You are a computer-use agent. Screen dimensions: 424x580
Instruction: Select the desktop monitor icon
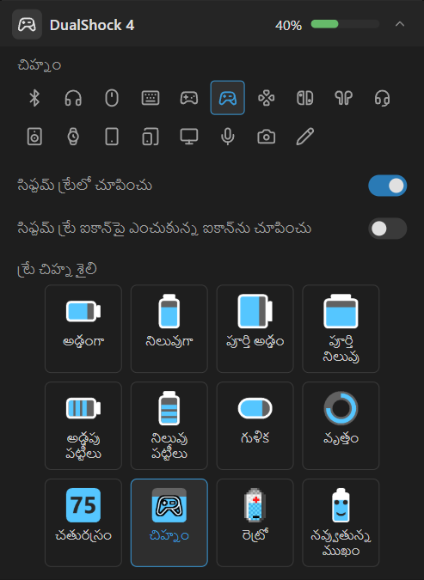pyautogui.click(x=189, y=137)
